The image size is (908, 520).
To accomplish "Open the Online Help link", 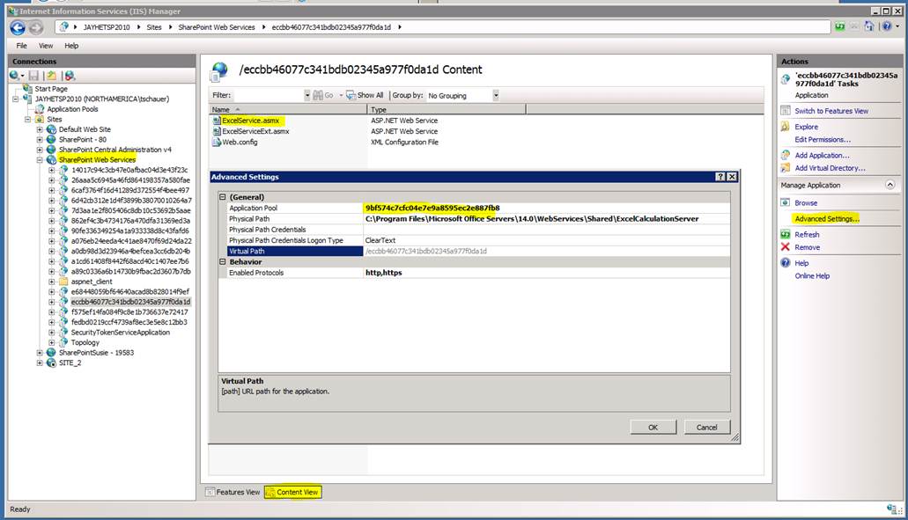I will (812, 276).
